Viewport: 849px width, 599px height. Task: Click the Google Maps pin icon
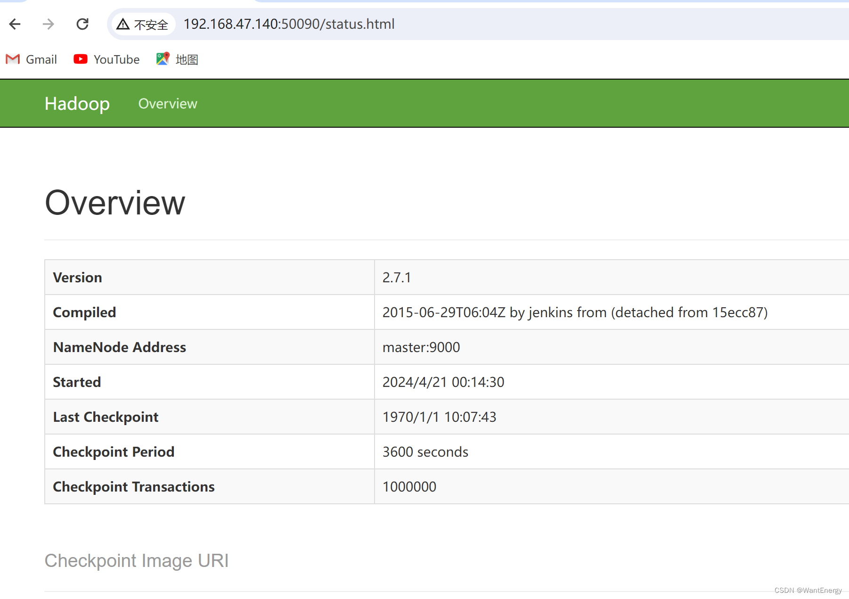tap(163, 59)
